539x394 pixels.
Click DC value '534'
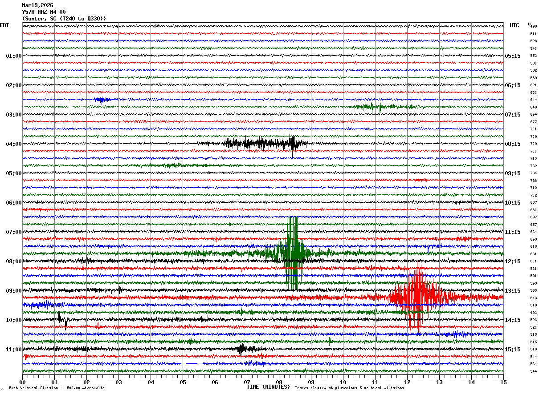click(x=533, y=364)
